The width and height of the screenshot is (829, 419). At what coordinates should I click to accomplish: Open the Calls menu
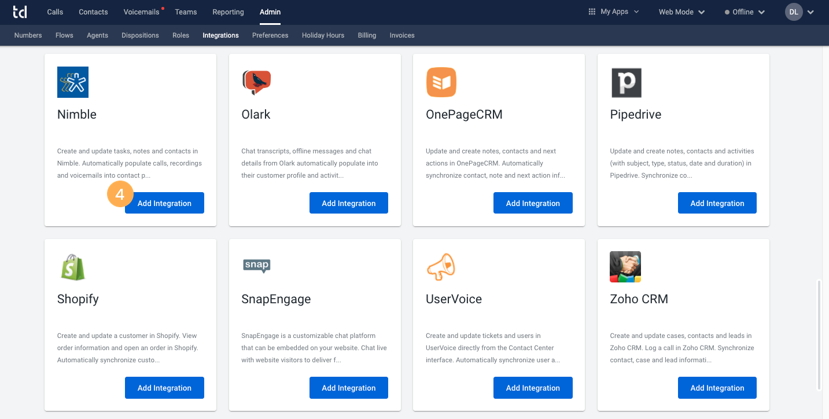55,12
